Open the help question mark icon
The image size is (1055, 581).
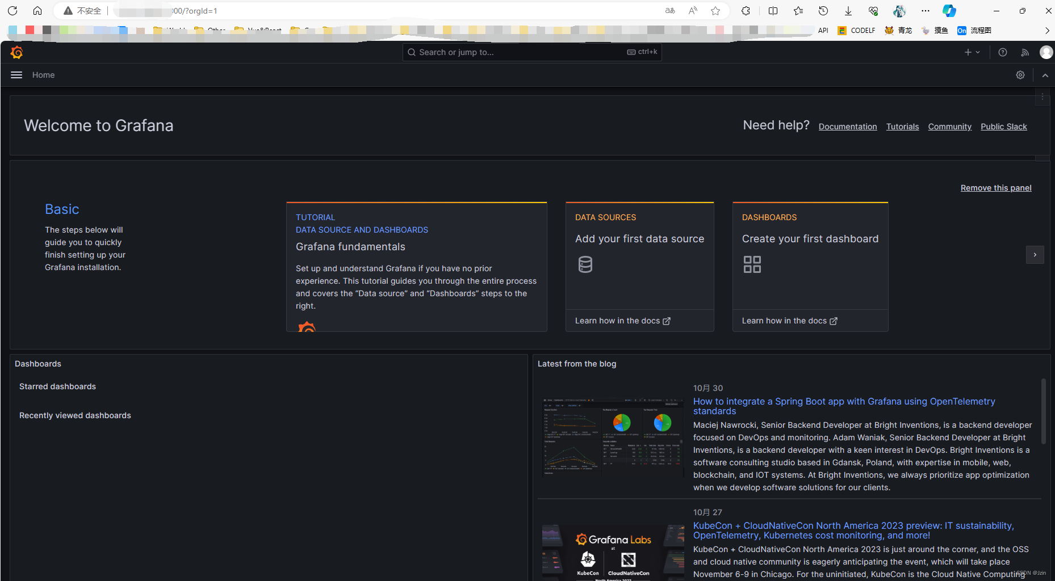click(1003, 52)
